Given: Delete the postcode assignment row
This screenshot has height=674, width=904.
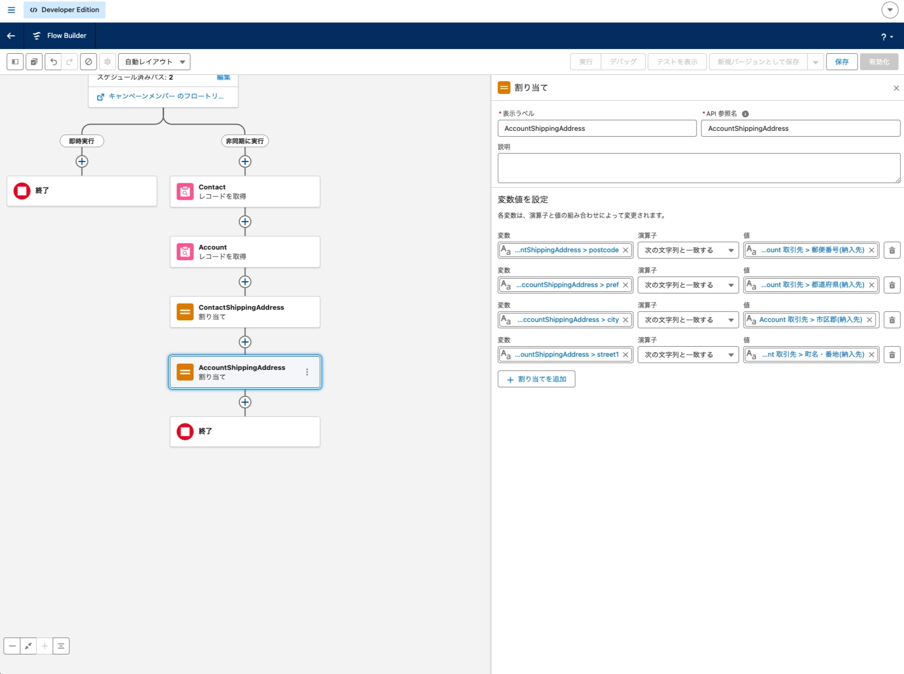Looking at the screenshot, I should pyautogui.click(x=892, y=250).
